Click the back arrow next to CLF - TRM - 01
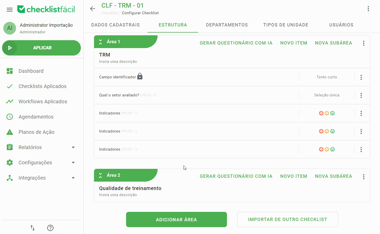The image size is (380, 234). pos(93,8)
